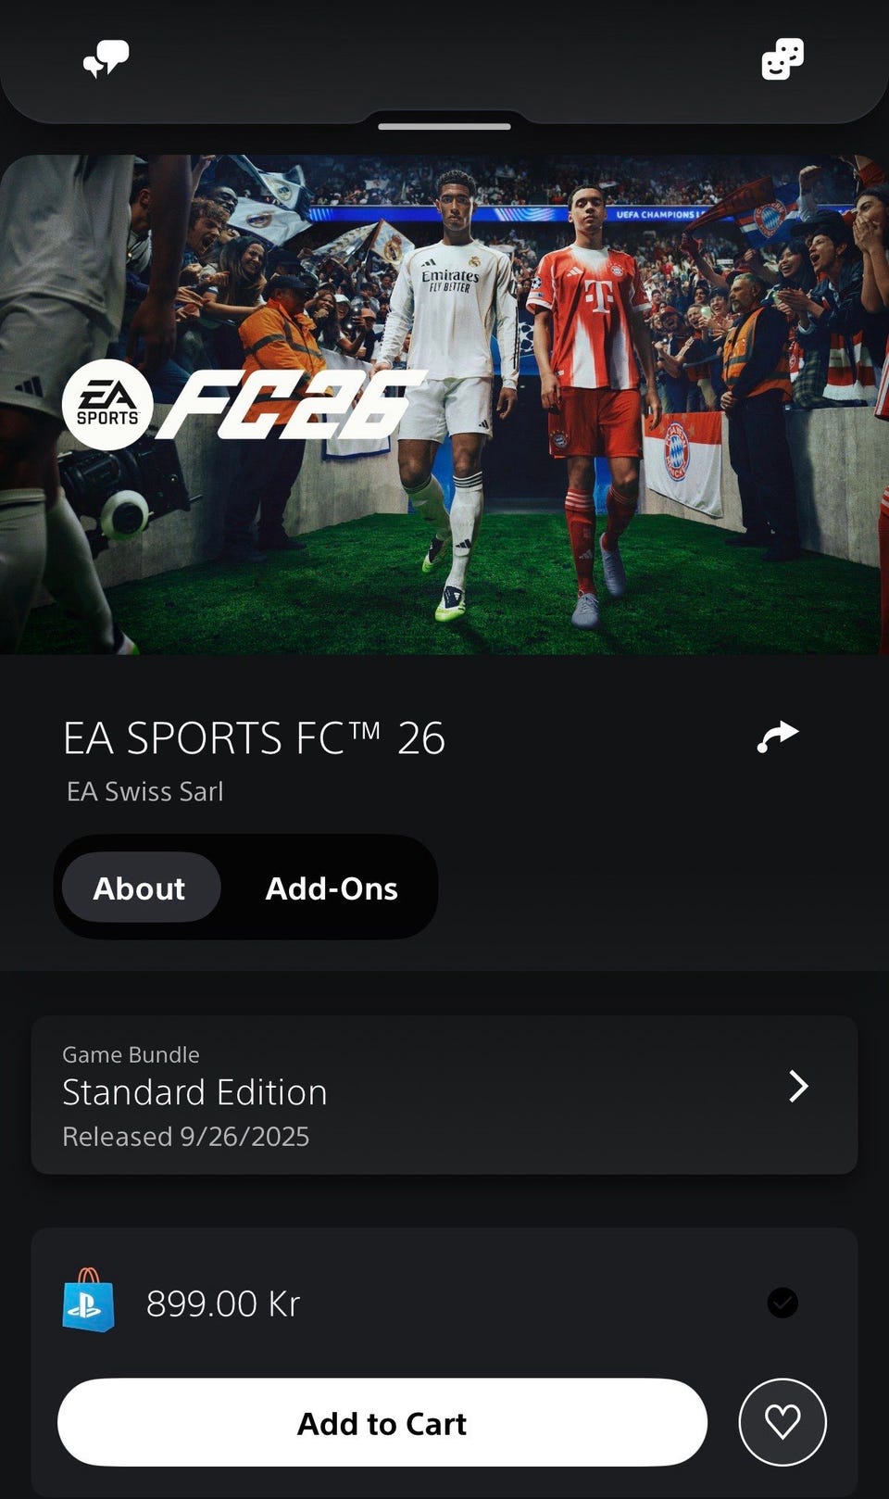This screenshot has width=889, height=1499.
Task: Open the chat messages speech-bubble icon
Action: (x=106, y=60)
